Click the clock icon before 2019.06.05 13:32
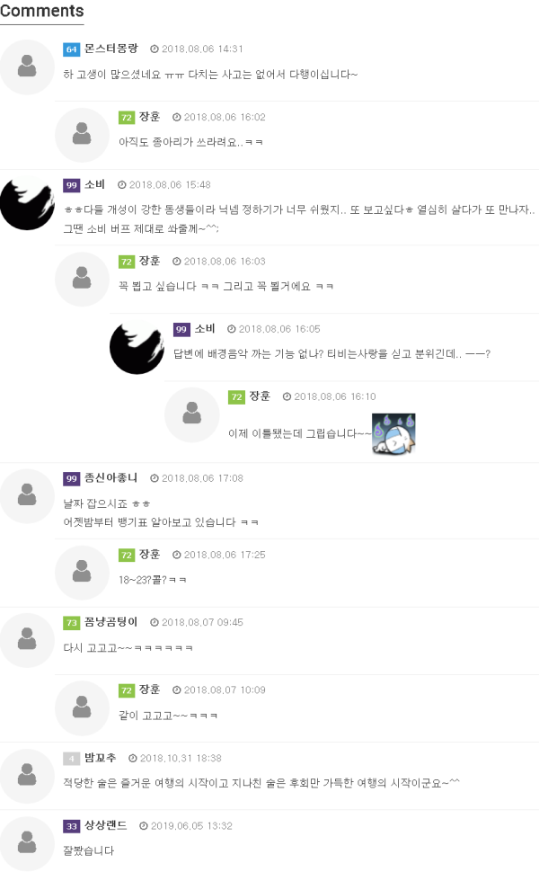The width and height of the screenshot is (539, 872). (144, 826)
